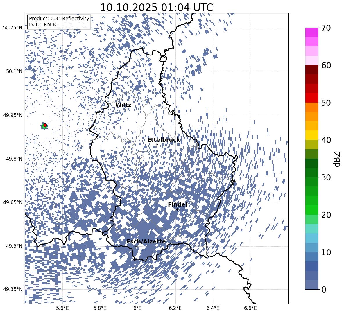This screenshot has width=344, height=314.
Task: Click the 70 tick on colorbar
Action: pos(326,28)
